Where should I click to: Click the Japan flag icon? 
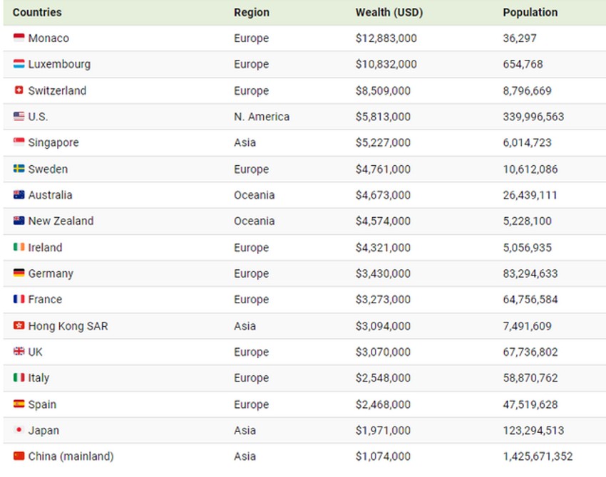19,430
